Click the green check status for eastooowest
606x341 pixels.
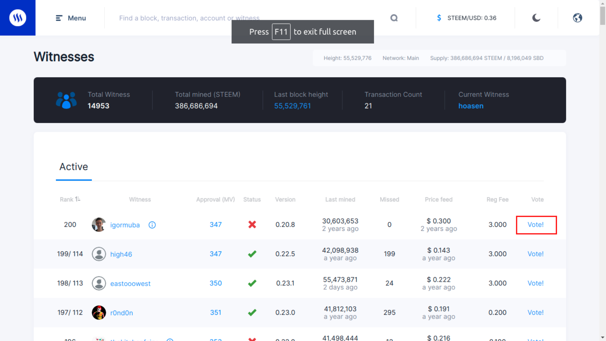252,283
